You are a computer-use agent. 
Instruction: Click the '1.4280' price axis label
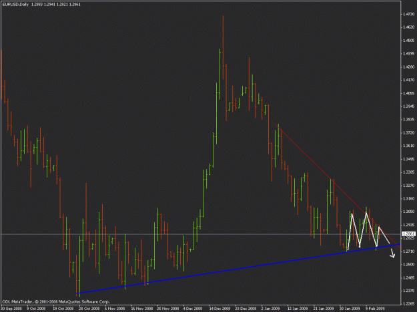click(408, 67)
